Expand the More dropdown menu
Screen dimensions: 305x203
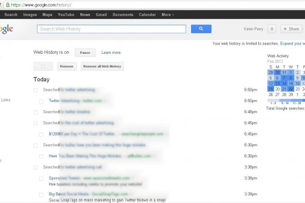coord(168,15)
